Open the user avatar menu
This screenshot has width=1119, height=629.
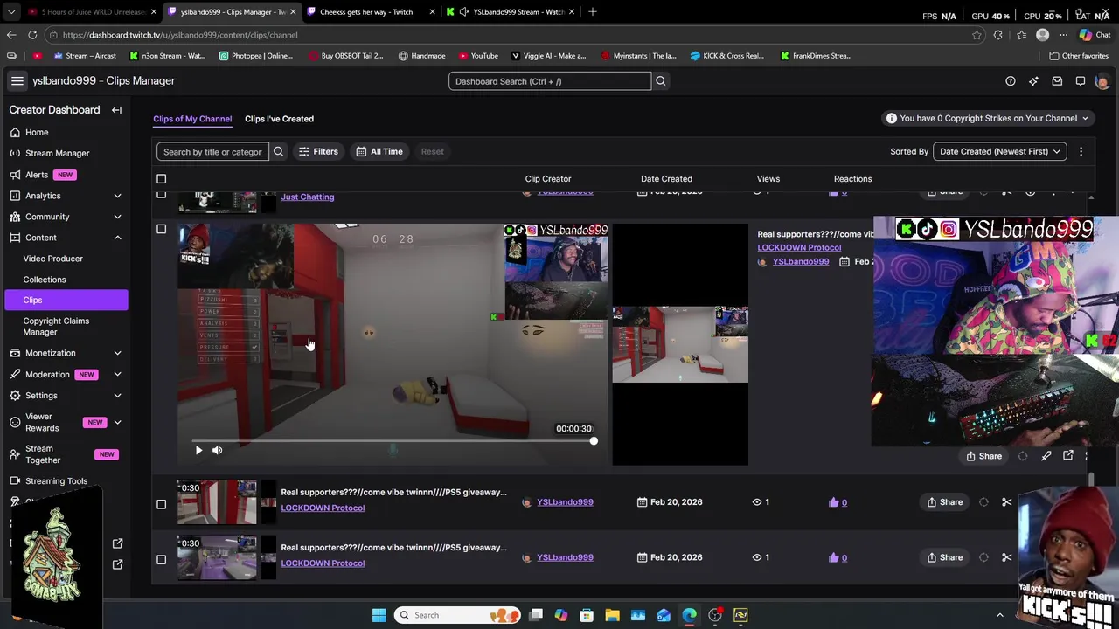(x=1102, y=81)
